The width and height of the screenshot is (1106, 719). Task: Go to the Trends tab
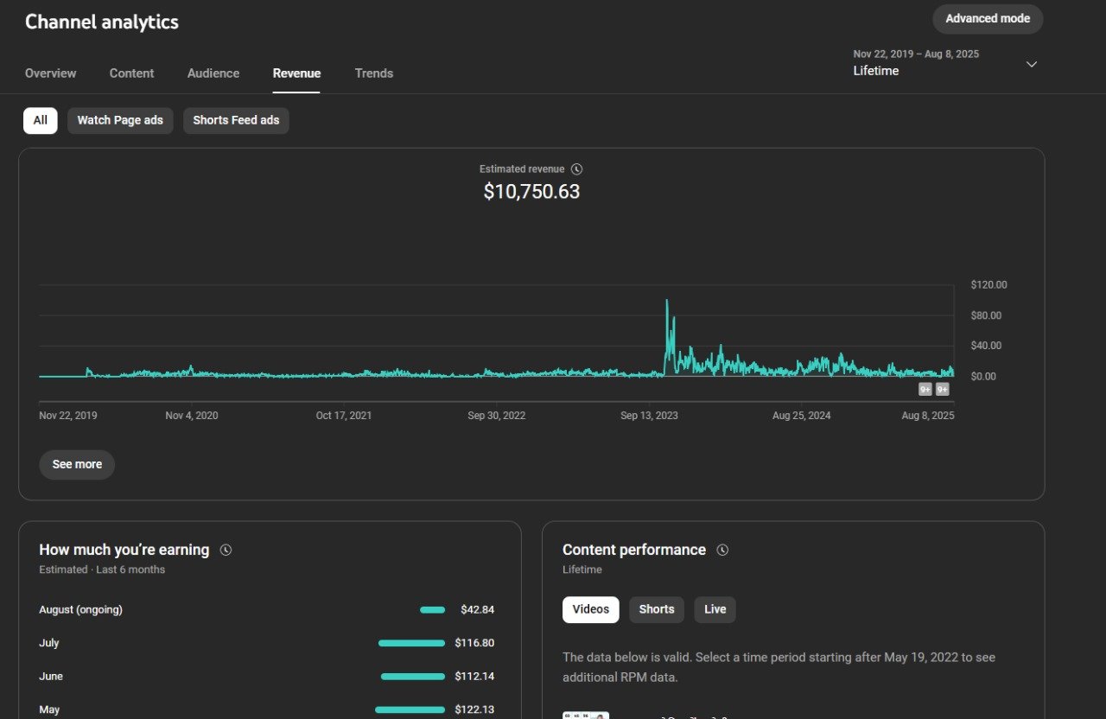pyautogui.click(x=373, y=73)
